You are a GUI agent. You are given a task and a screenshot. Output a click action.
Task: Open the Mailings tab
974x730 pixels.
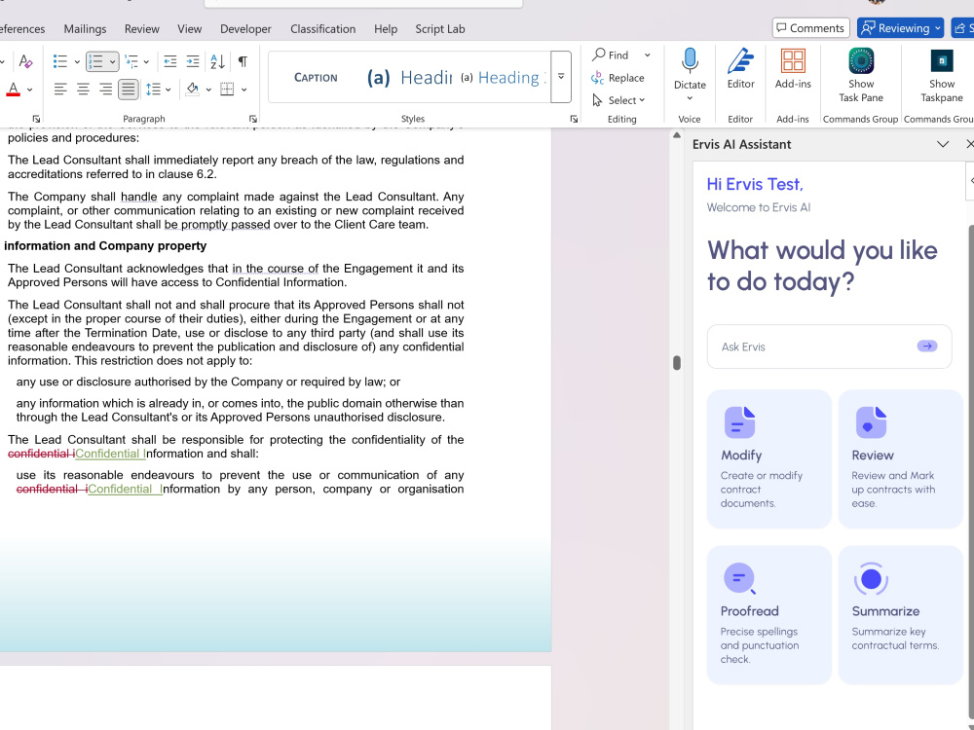pyautogui.click(x=85, y=29)
